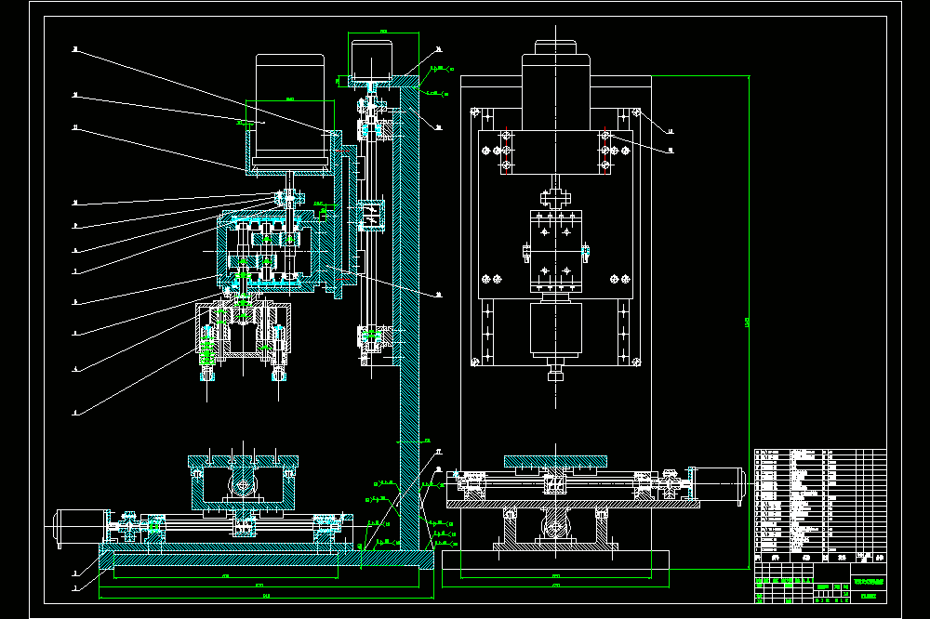
Task: Select the gearbox block in the front view
Action: click(x=556, y=251)
